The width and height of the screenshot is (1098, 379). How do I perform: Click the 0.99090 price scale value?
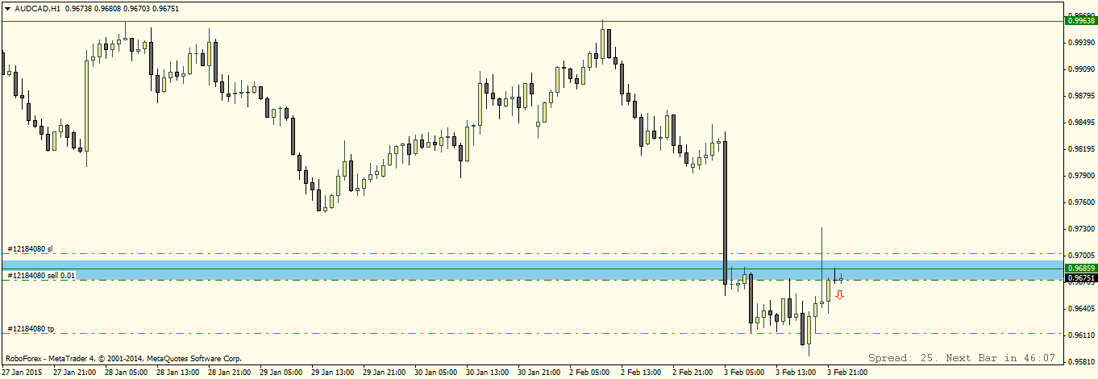pyautogui.click(x=1080, y=69)
